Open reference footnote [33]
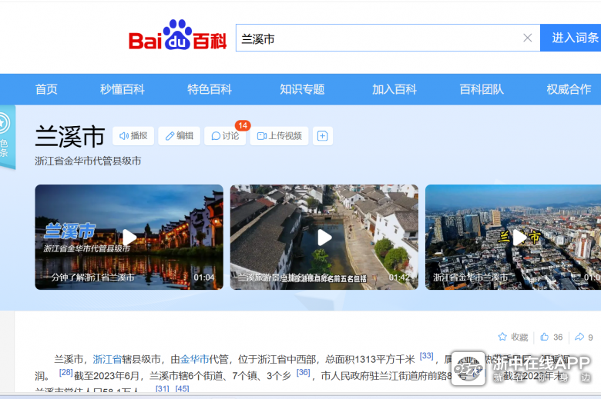This screenshot has width=601, height=399. [x=426, y=356]
